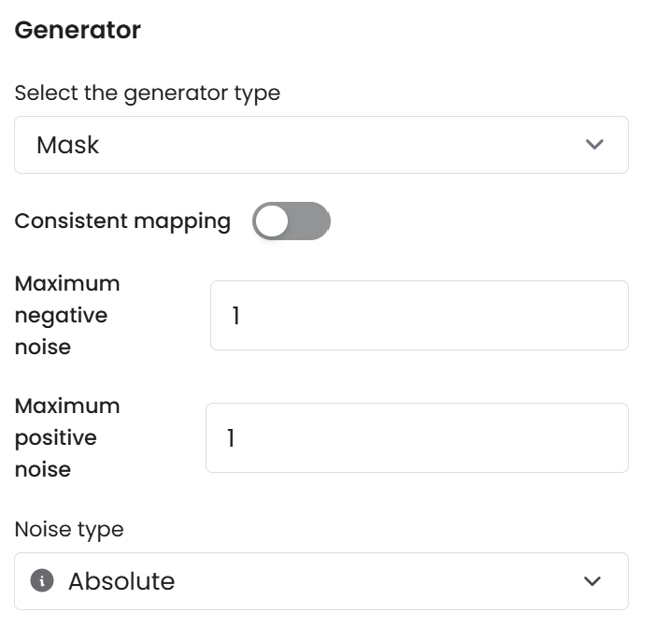654x628 pixels.
Task: Click the Select the generator type label
Action: [148, 93]
